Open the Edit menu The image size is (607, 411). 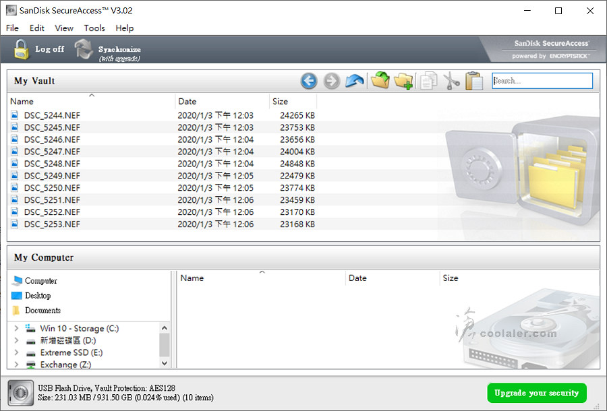(37, 28)
